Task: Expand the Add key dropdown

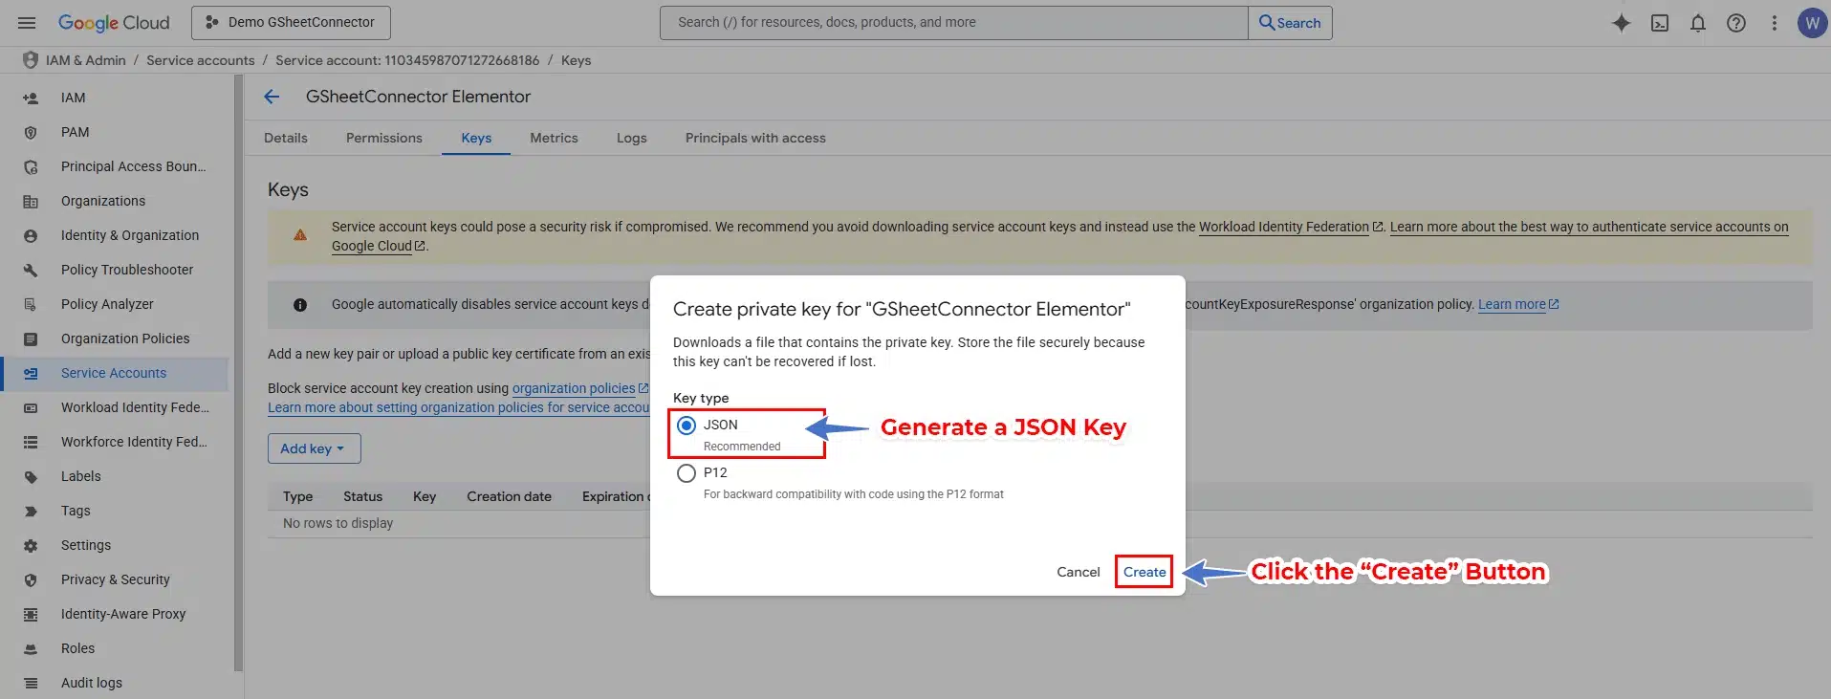Action: [314, 448]
